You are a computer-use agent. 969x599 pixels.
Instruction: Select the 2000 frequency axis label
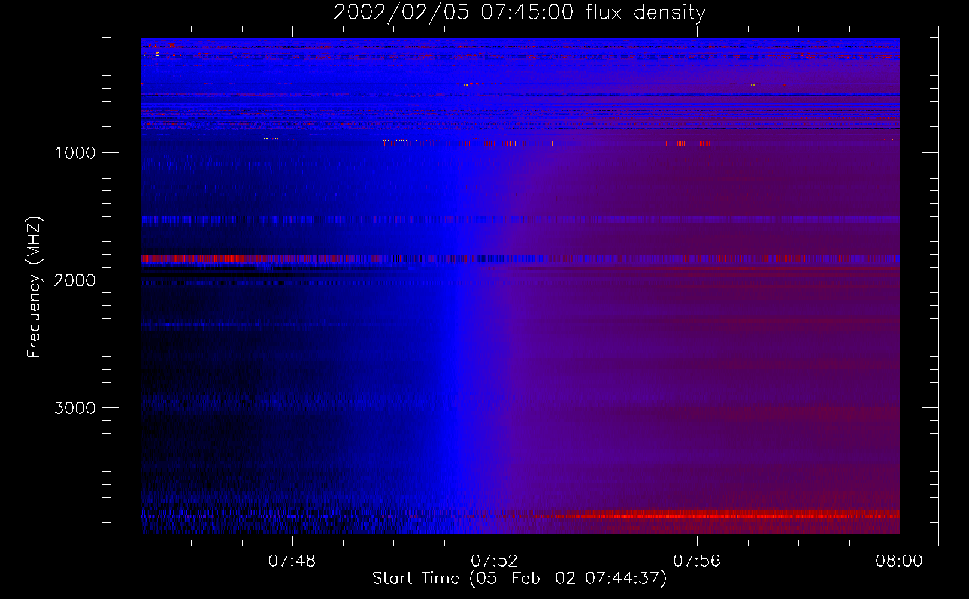[75, 280]
